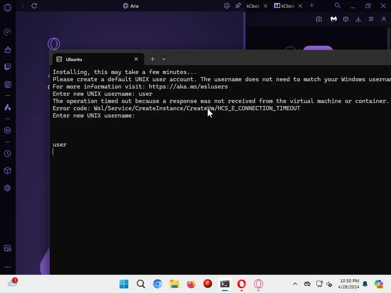
Task: Click the OneDrive cloud tray icon
Action: (x=307, y=284)
